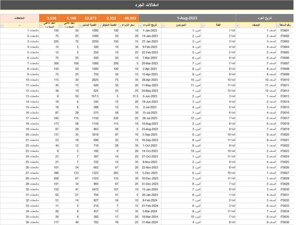Select item number cell IT0005
Screen dimensions: 296x225
[x=285, y=52]
